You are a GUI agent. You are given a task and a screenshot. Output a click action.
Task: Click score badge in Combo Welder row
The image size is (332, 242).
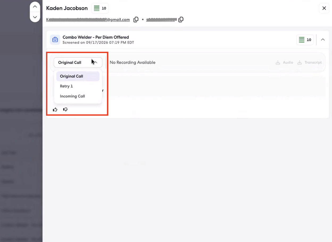305,40
